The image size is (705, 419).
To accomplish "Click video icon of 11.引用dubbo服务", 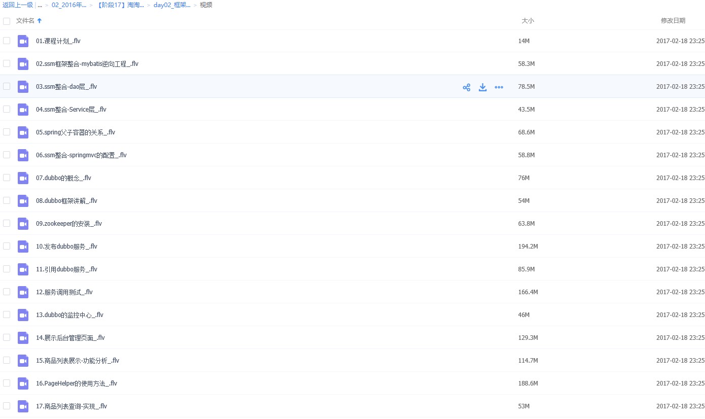I will click(23, 269).
